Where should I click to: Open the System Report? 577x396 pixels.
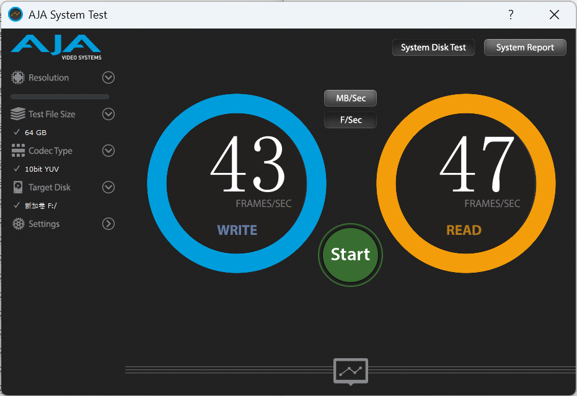(525, 48)
